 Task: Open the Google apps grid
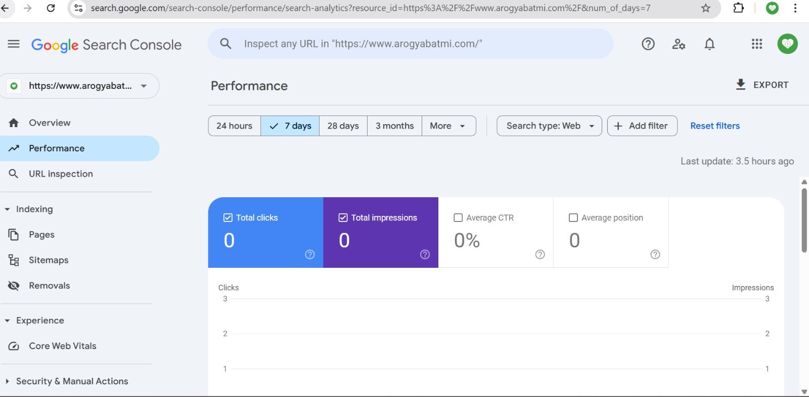[756, 44]
